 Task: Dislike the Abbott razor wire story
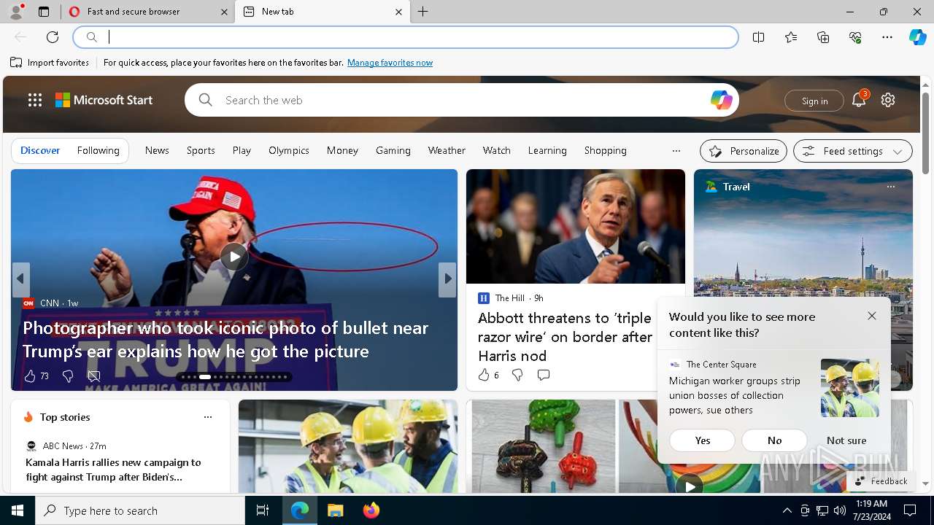[x=517, y=375]
